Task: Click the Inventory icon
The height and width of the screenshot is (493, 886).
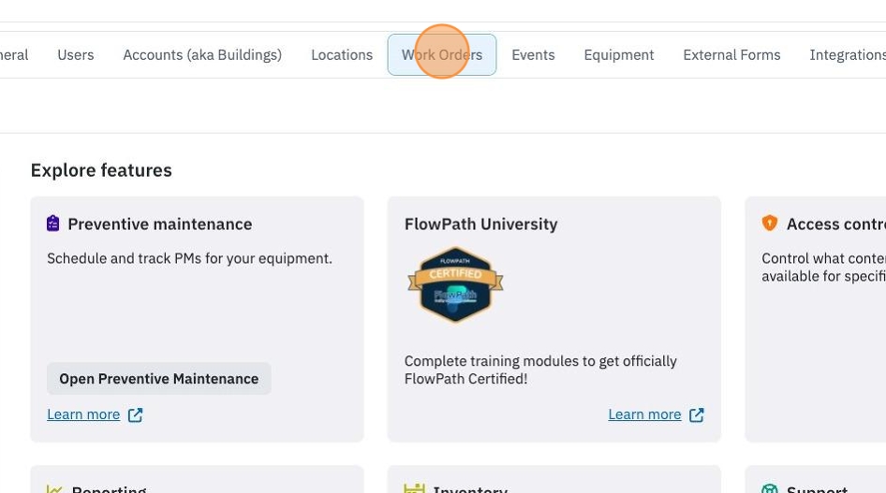Action: 414,488
